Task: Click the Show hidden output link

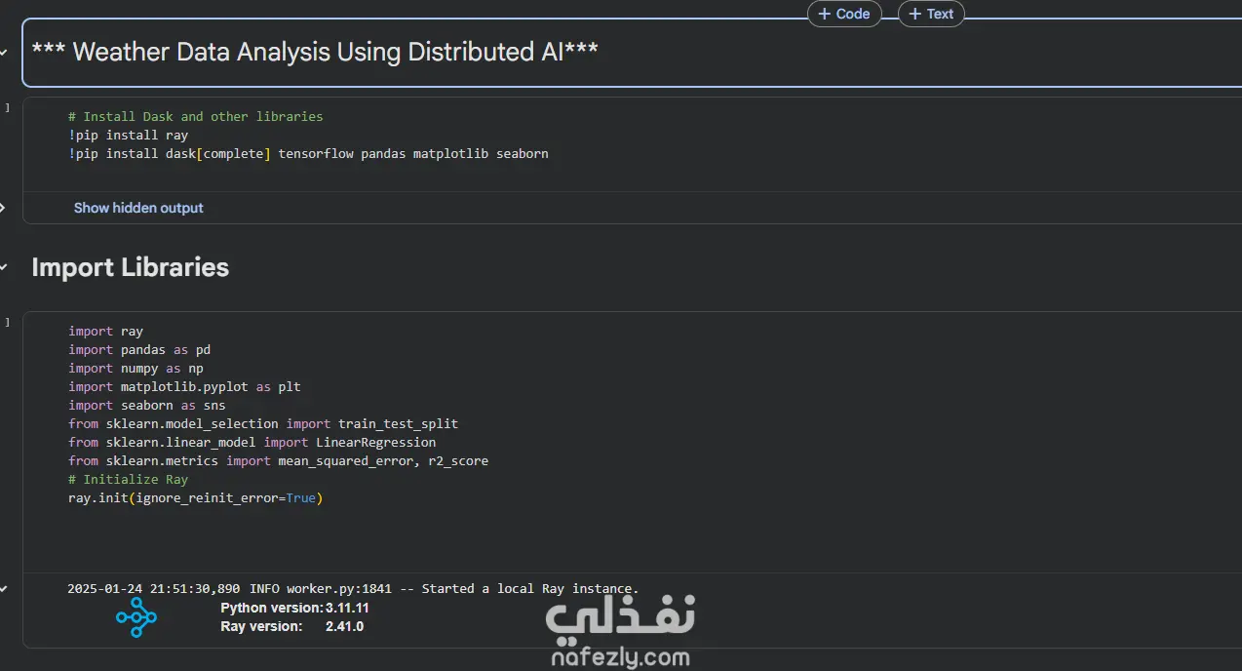Action: 138,208
